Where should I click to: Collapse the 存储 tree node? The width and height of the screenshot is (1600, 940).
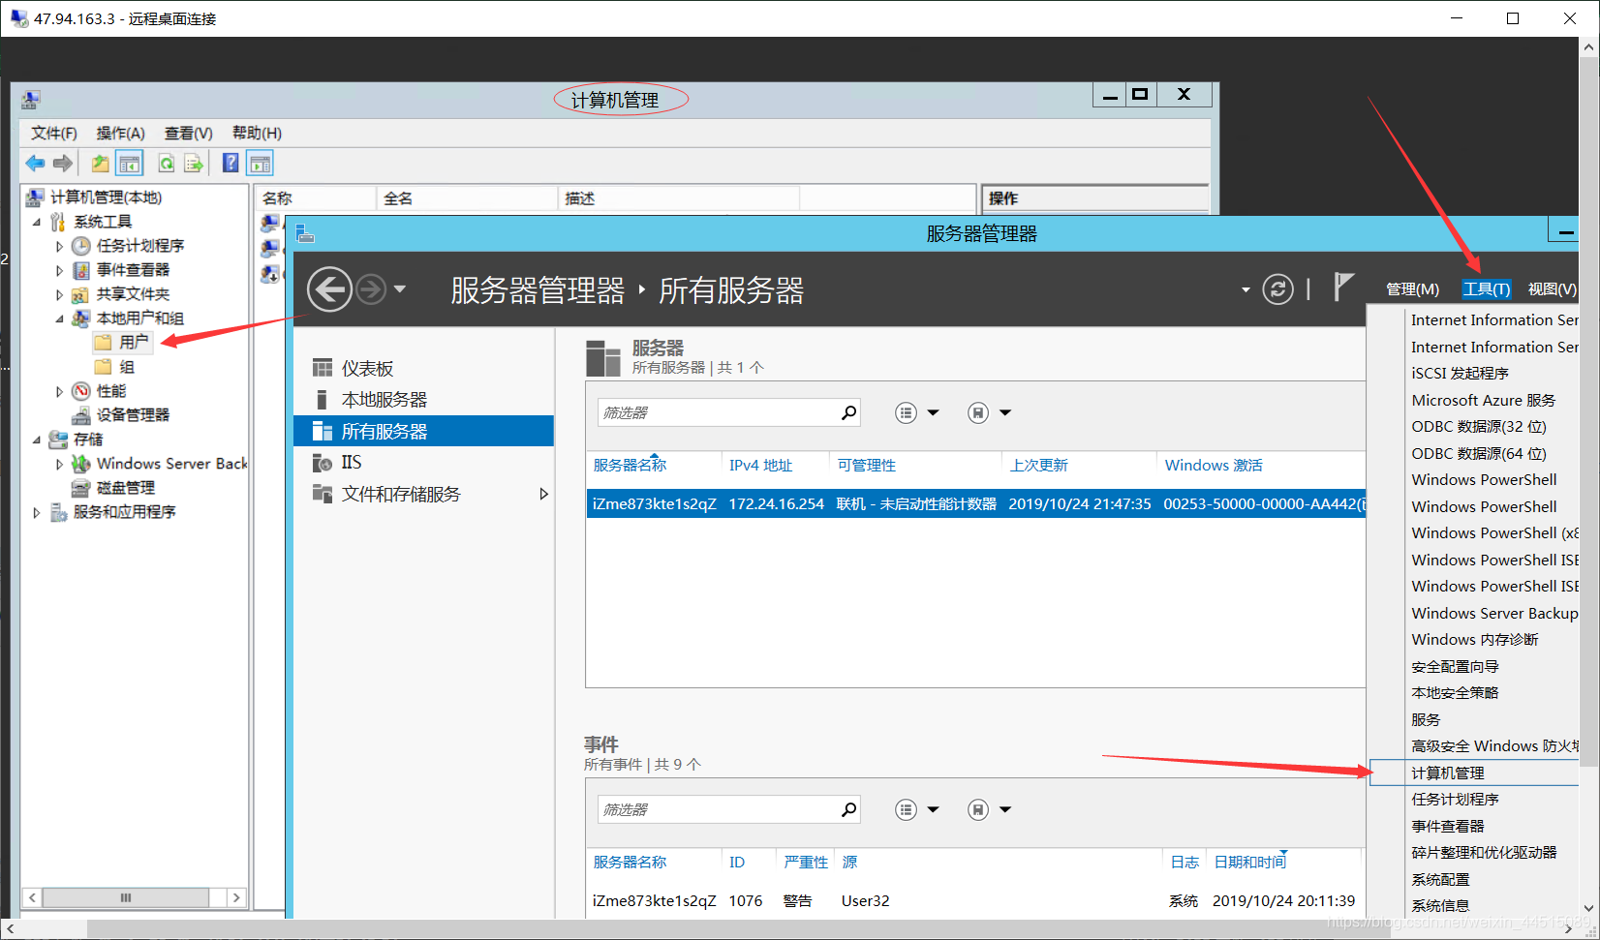click(37, 440)
